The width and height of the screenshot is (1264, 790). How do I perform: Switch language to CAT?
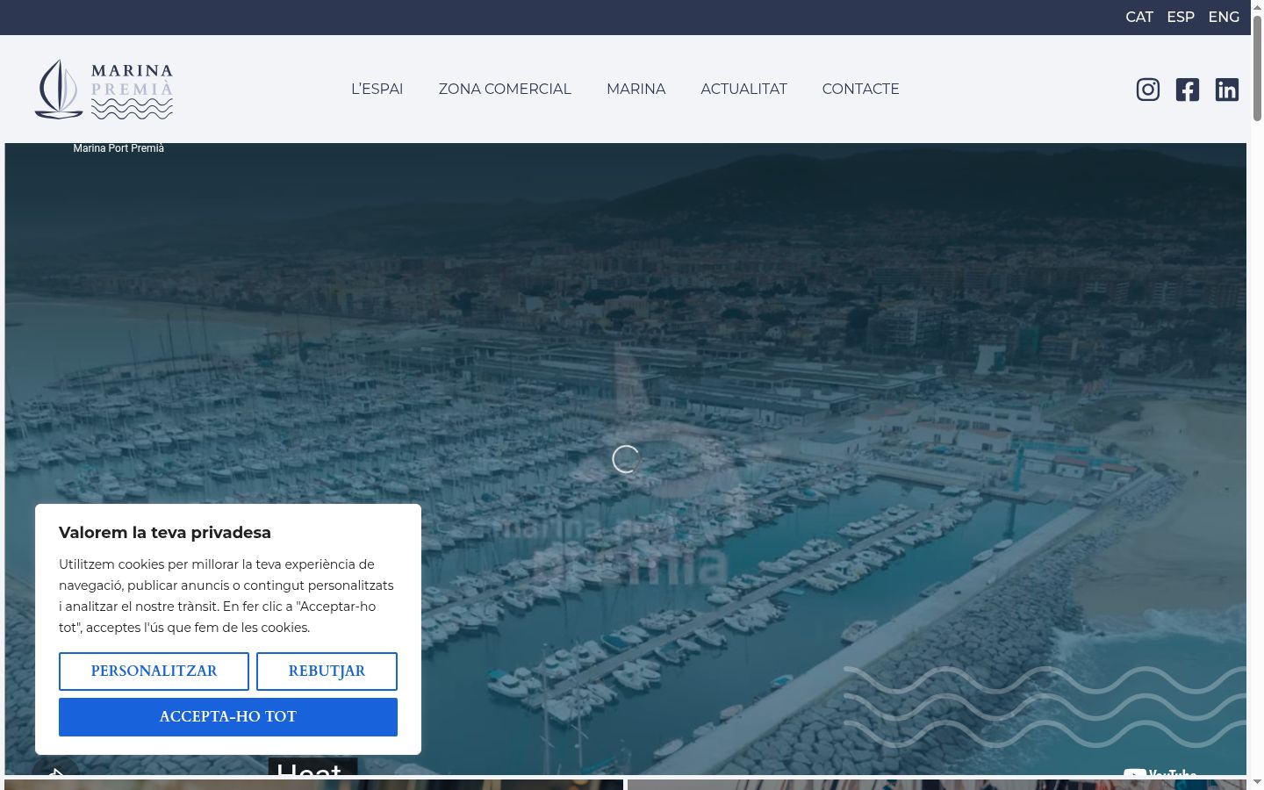[1139, 18]
